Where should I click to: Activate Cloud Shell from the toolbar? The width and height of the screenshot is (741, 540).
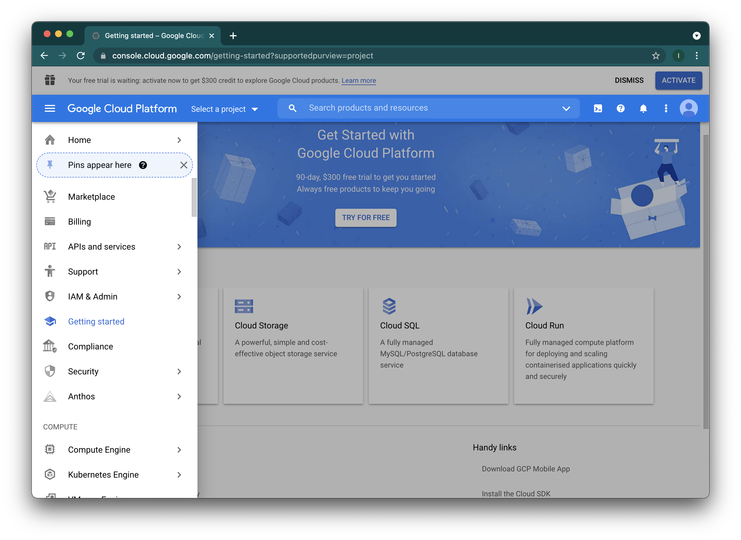(x=597, y=108)
